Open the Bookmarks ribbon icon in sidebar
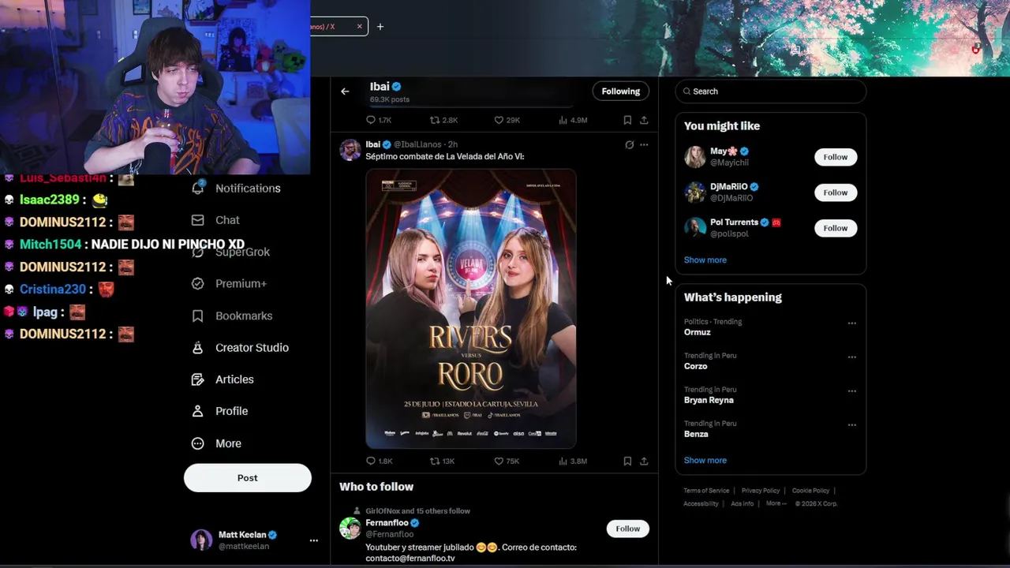This screenshot has height=568, width=1010. [x=198, y=316]
